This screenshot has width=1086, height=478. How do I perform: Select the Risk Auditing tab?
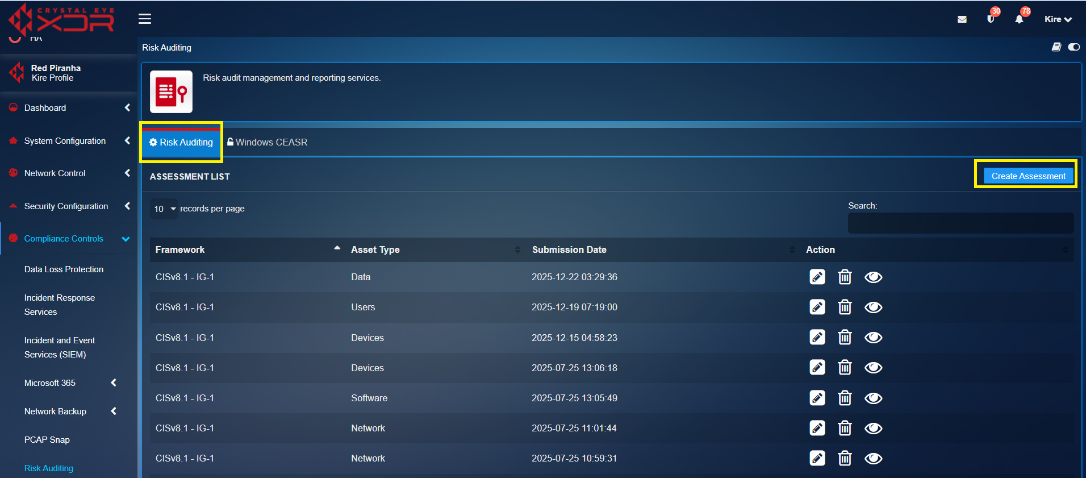[181, 142]
